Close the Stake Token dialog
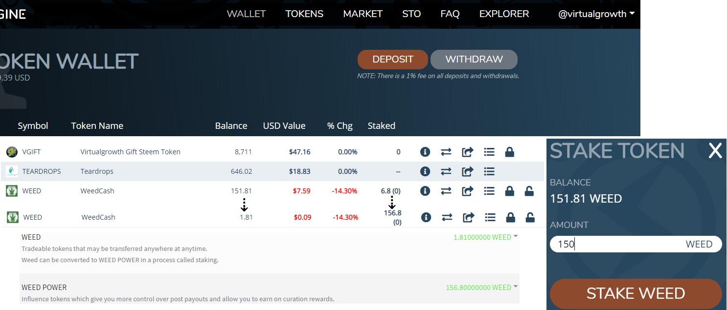The height and width of the screenshot is (310, 727). click(715, 151)
